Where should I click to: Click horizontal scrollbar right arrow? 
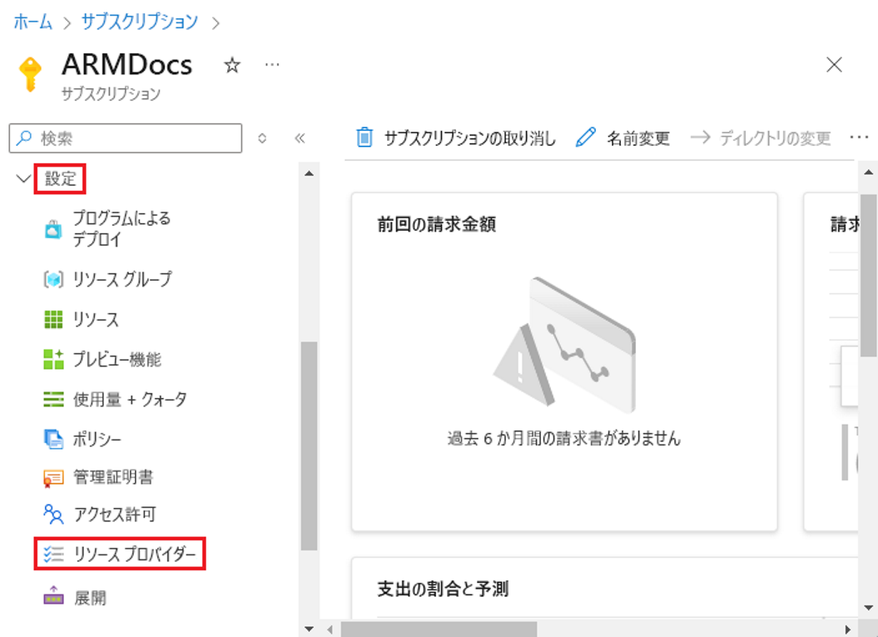point(848,630)
